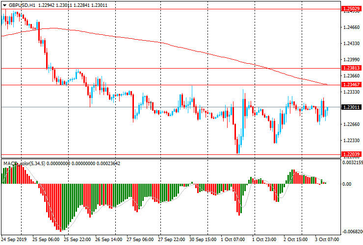Click the 1.22660 price scale value

352,124
